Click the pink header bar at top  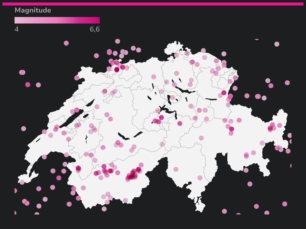coord(153,4)
